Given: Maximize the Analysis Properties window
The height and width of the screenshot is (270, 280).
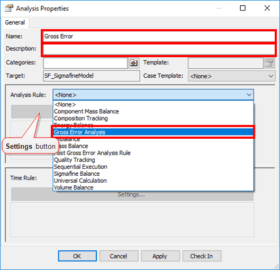Looking at the screenshot, I should [x=242, y=8].
